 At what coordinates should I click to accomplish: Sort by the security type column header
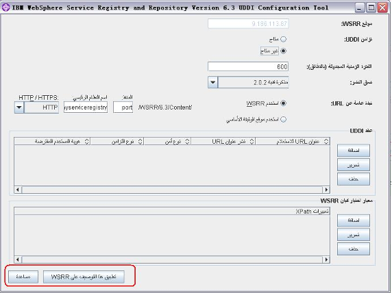tap(167, 142)
